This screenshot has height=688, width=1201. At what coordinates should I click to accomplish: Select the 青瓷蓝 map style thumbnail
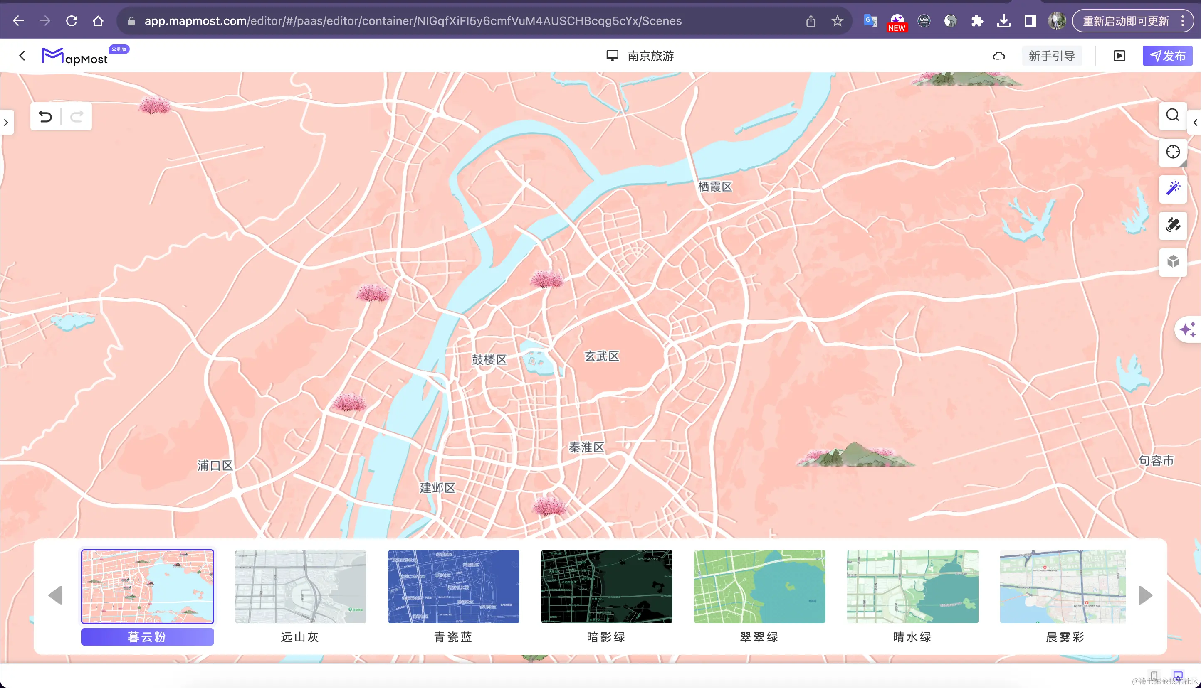click(x=453, y=586)
